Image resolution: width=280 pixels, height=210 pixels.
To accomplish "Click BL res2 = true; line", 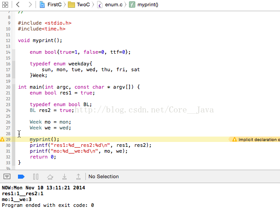I will 52,110.
